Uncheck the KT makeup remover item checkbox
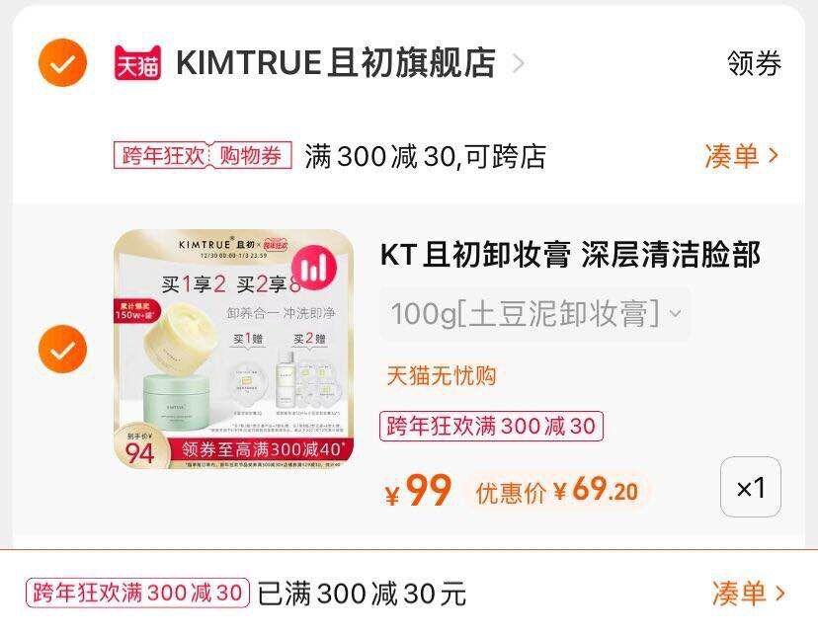 pyautogui.click(x=62, y=349)
